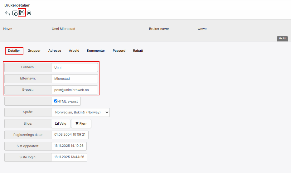
Task: Switch to the Detaljer tab
Action: pos(14,50)
